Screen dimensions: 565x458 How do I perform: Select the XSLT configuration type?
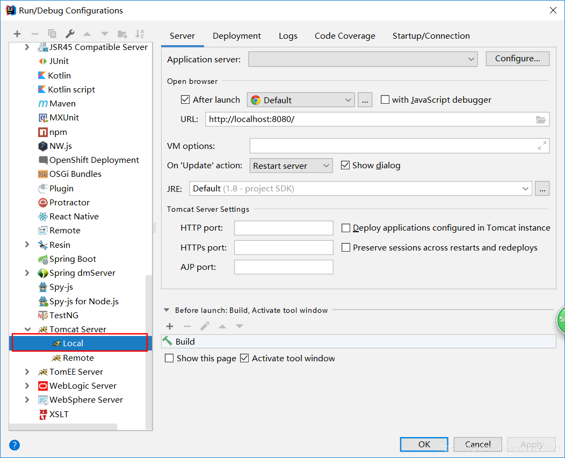coord(53,414)
